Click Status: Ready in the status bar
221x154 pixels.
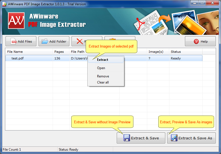(68, 150)
